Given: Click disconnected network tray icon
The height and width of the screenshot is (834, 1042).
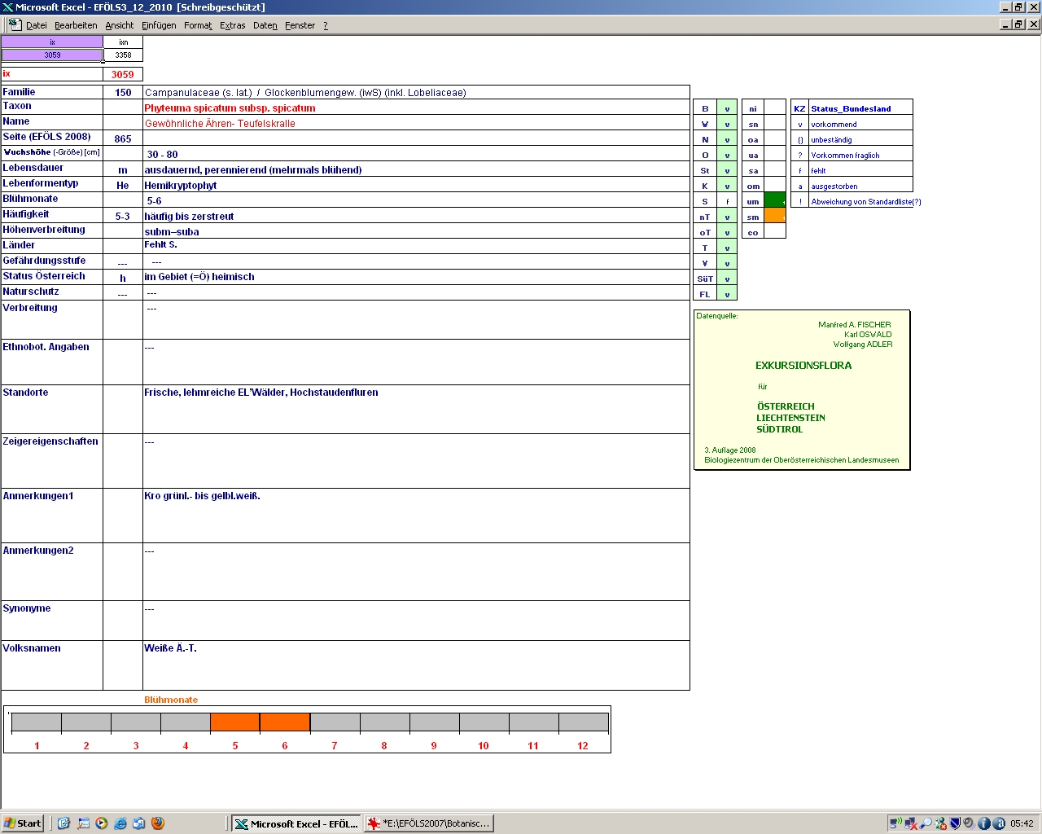Looking at the screenshot, I should click(x=911, y=823).
